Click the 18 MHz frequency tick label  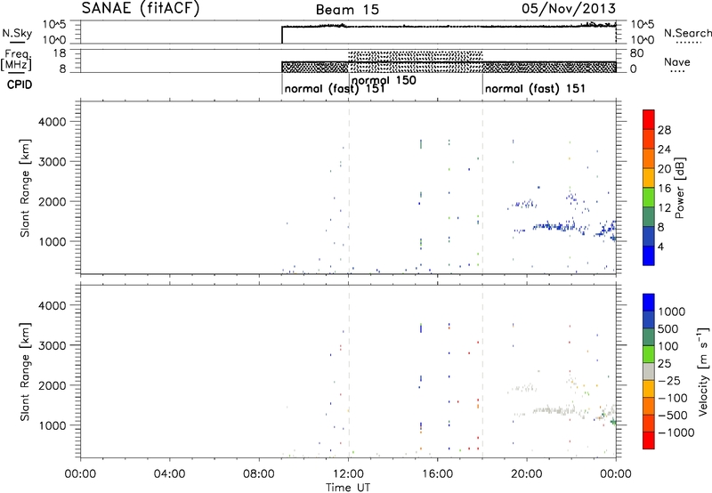[x=60, y=53]
